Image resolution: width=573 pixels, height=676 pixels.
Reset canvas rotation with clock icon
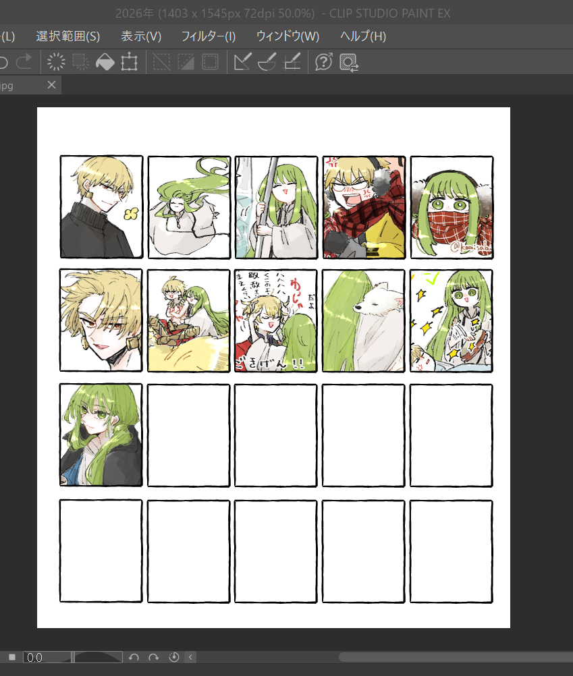tap(174, 657)
